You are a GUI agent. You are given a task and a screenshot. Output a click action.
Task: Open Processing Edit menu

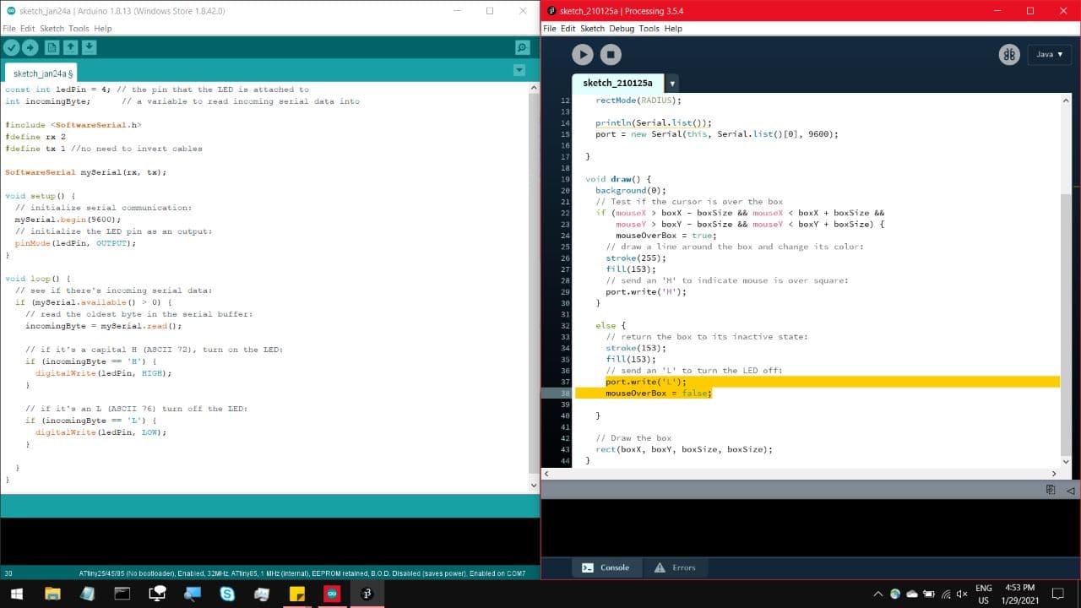[568, 29]
